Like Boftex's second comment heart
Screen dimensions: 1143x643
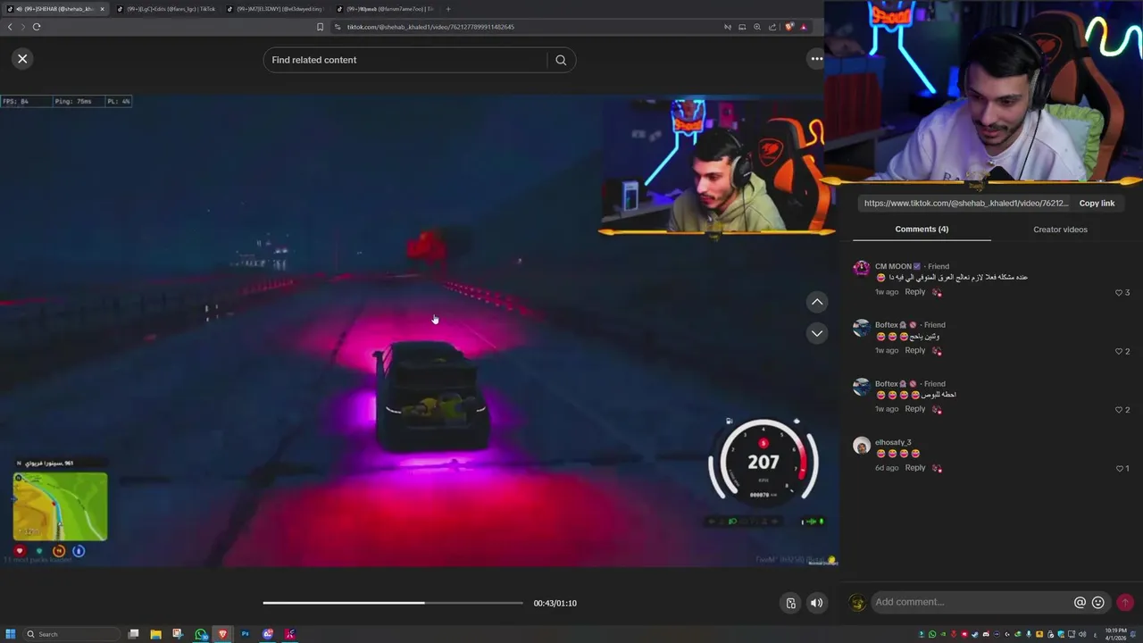[1119, 410]
